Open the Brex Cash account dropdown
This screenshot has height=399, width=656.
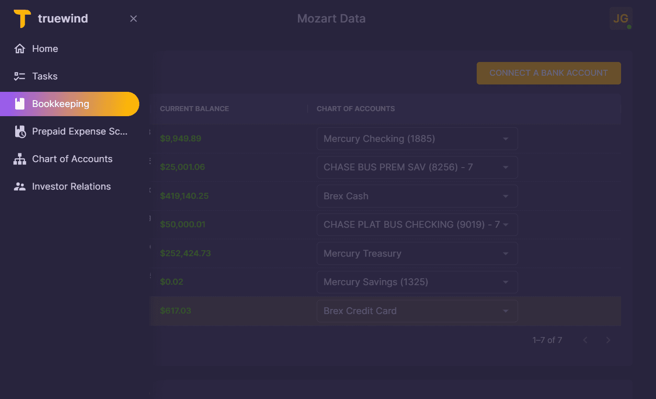pyautogui.click(x=505, y=196)
